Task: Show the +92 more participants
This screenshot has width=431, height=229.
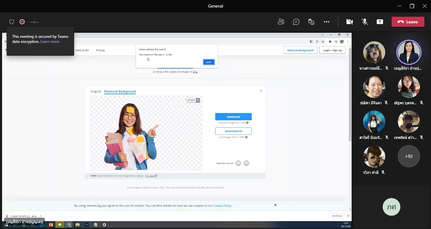Action: click(409, 156)
